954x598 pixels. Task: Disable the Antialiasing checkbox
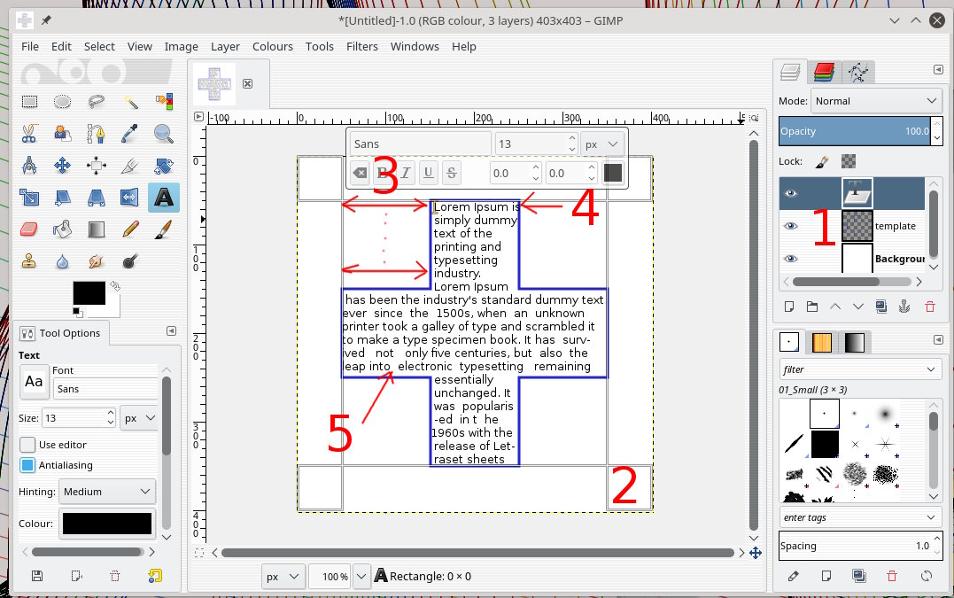[x=27, y=465]
